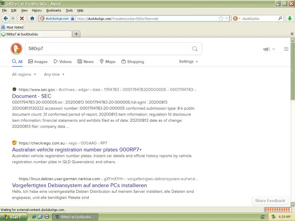Click the system tray notification icon

[x=273, y=217]
